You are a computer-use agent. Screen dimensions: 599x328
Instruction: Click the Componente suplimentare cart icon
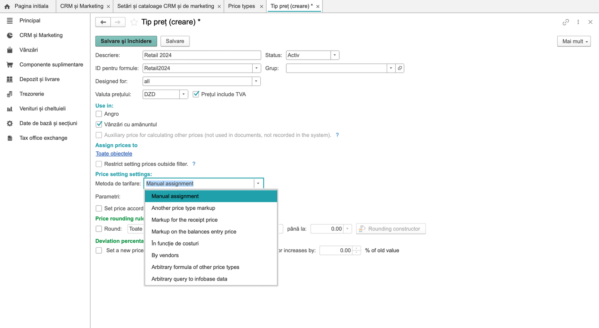10,65
